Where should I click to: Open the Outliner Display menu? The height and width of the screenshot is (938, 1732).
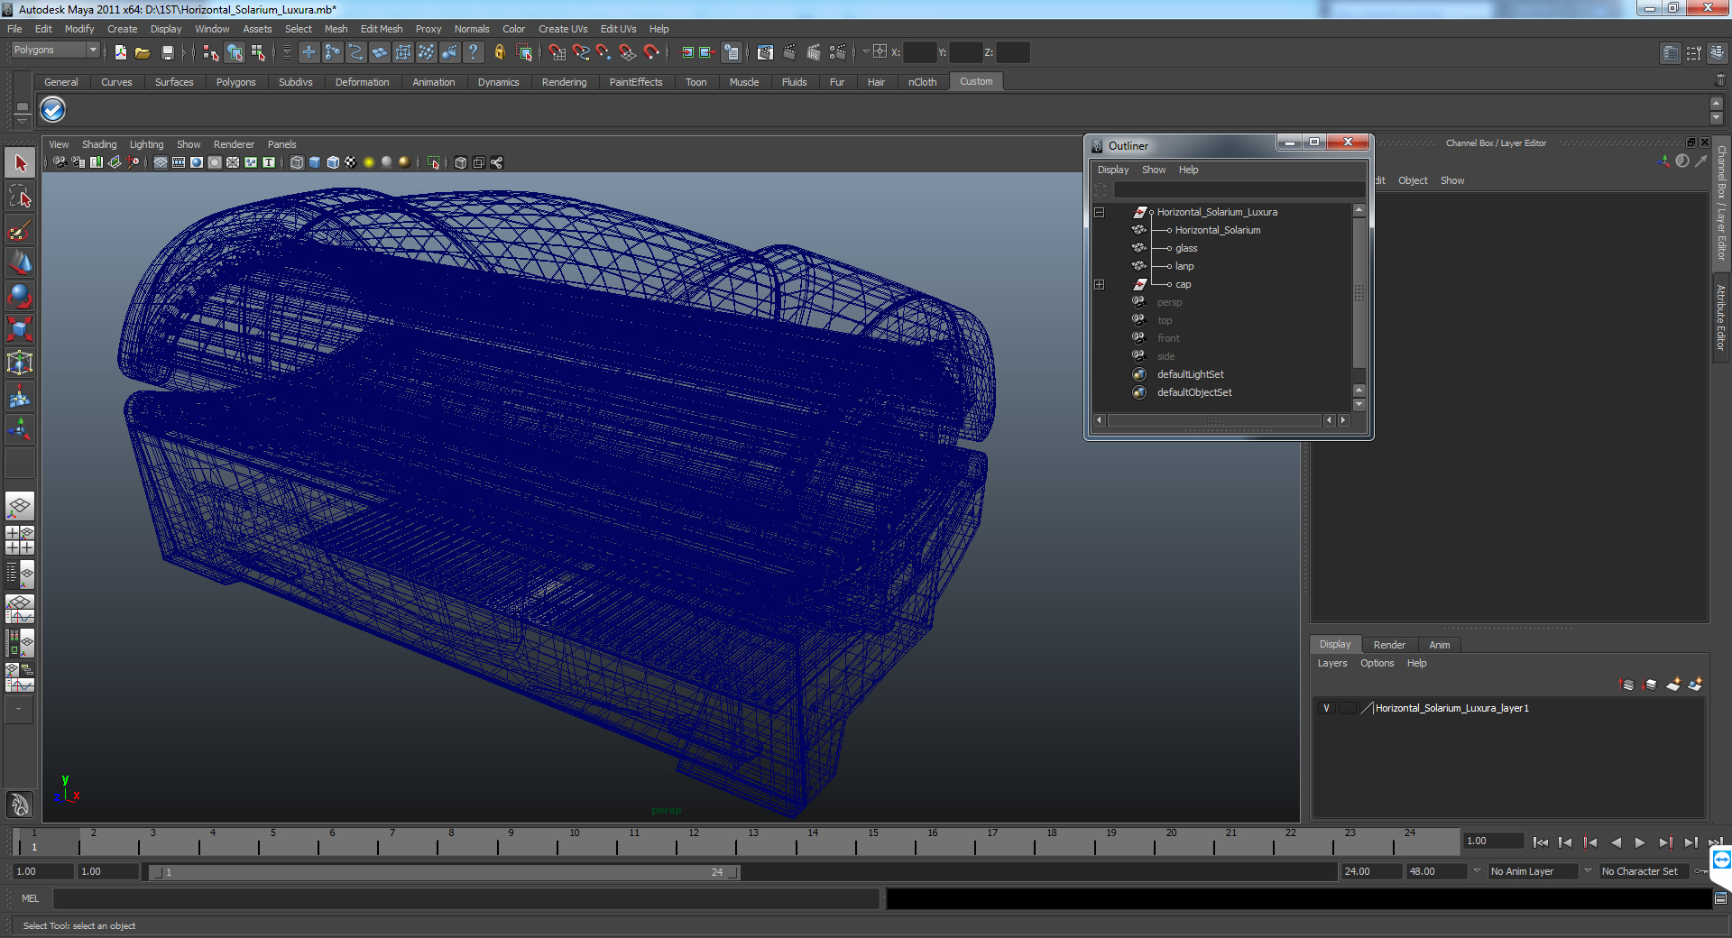click(x=1113, y=170)
